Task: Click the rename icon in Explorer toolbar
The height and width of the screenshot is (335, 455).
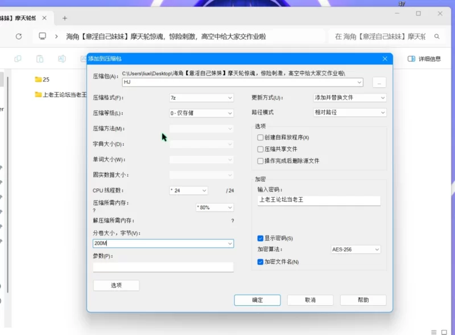Action: point(61,59)
